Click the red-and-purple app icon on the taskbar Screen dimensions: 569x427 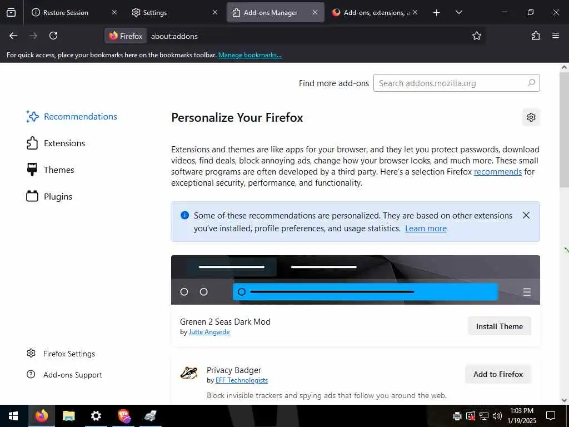tap(124, 416)
